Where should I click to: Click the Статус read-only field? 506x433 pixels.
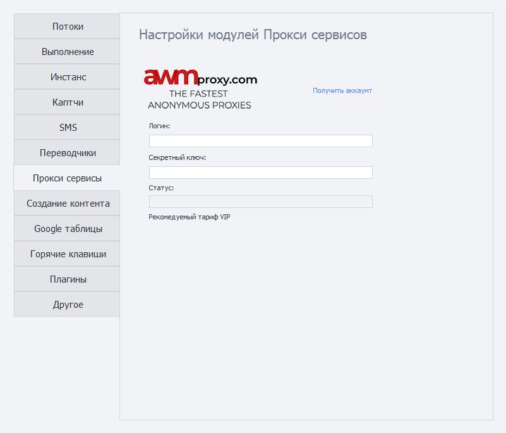pyautogui.click(x=260, y=202)
